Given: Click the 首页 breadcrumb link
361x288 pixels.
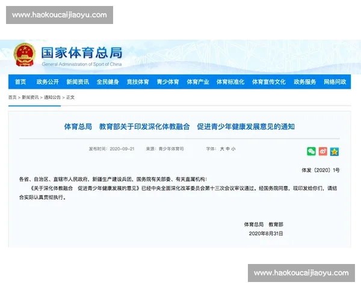Looking at the screenshot, I should coord(13,97).
